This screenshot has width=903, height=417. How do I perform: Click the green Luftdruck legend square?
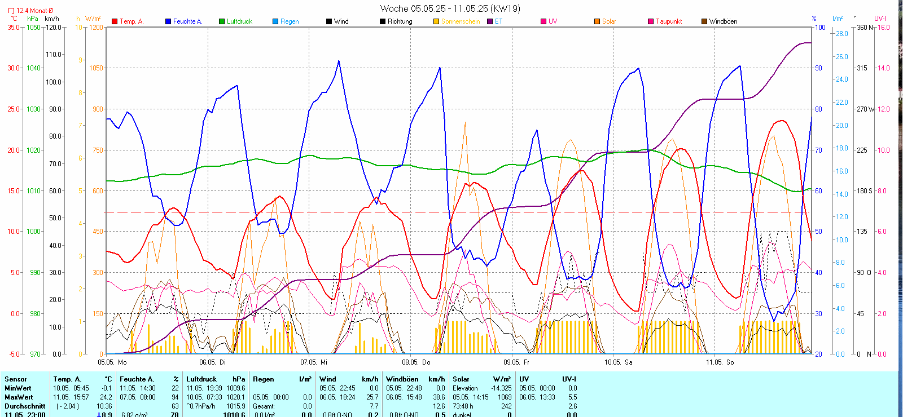(x=222, y=21)
